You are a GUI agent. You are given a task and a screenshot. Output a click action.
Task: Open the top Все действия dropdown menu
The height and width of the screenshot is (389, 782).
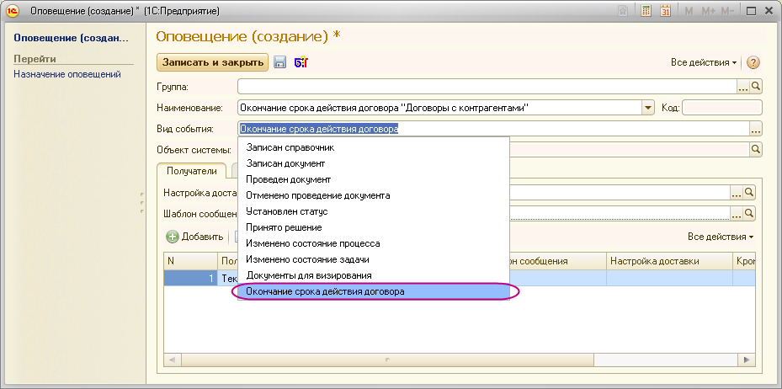click(704, 62)
